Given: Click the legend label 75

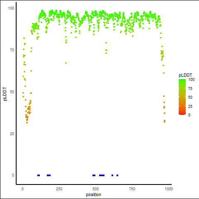Looking at the screenshot, I should pyautogui.click(x=190, y=89).
